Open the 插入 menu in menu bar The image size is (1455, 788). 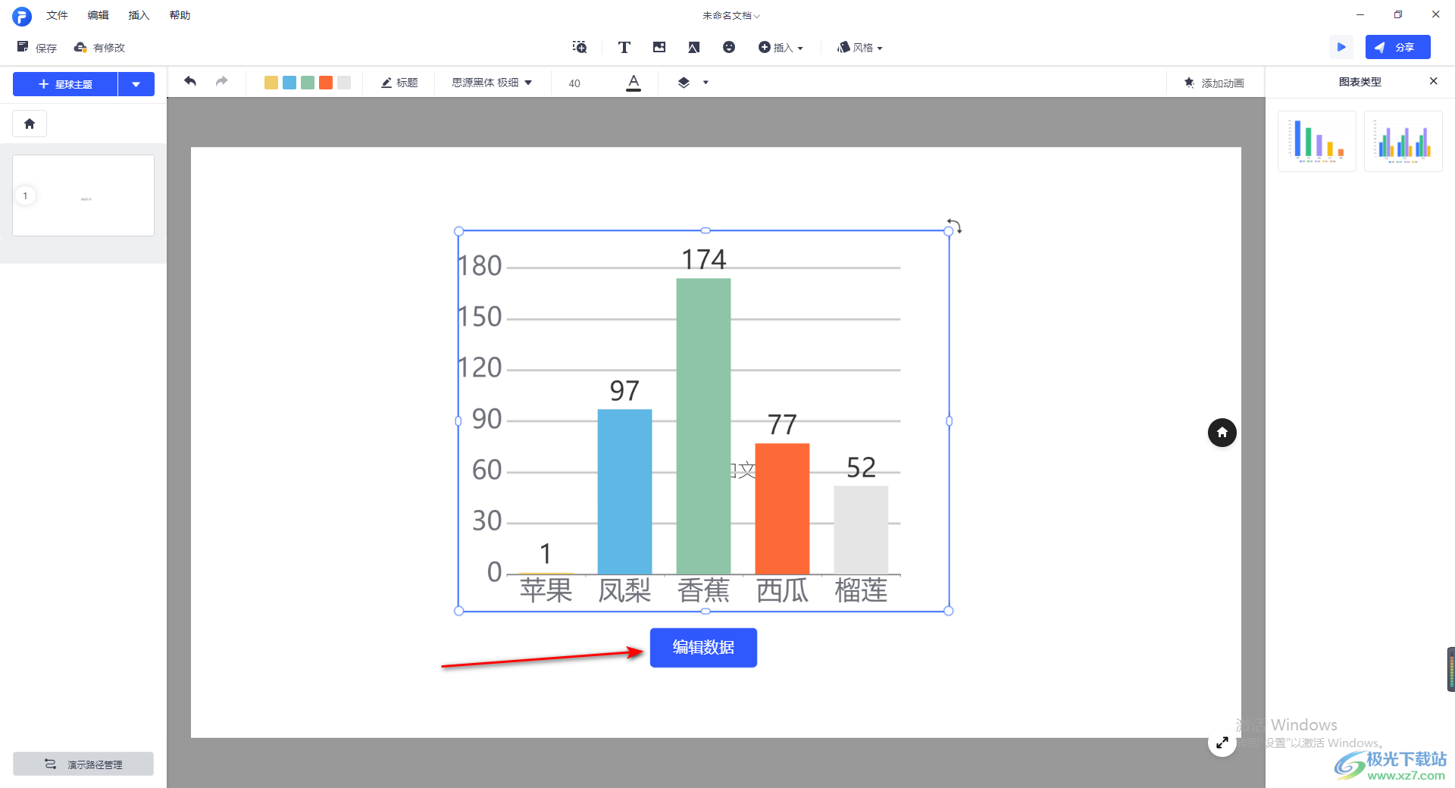(x=139, y=15)
